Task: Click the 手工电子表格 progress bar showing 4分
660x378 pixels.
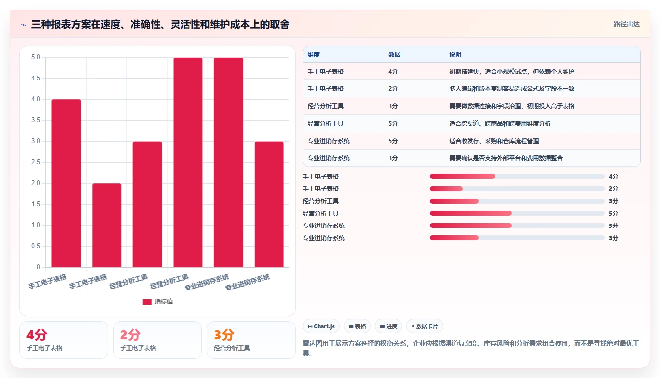Action: 517,176
